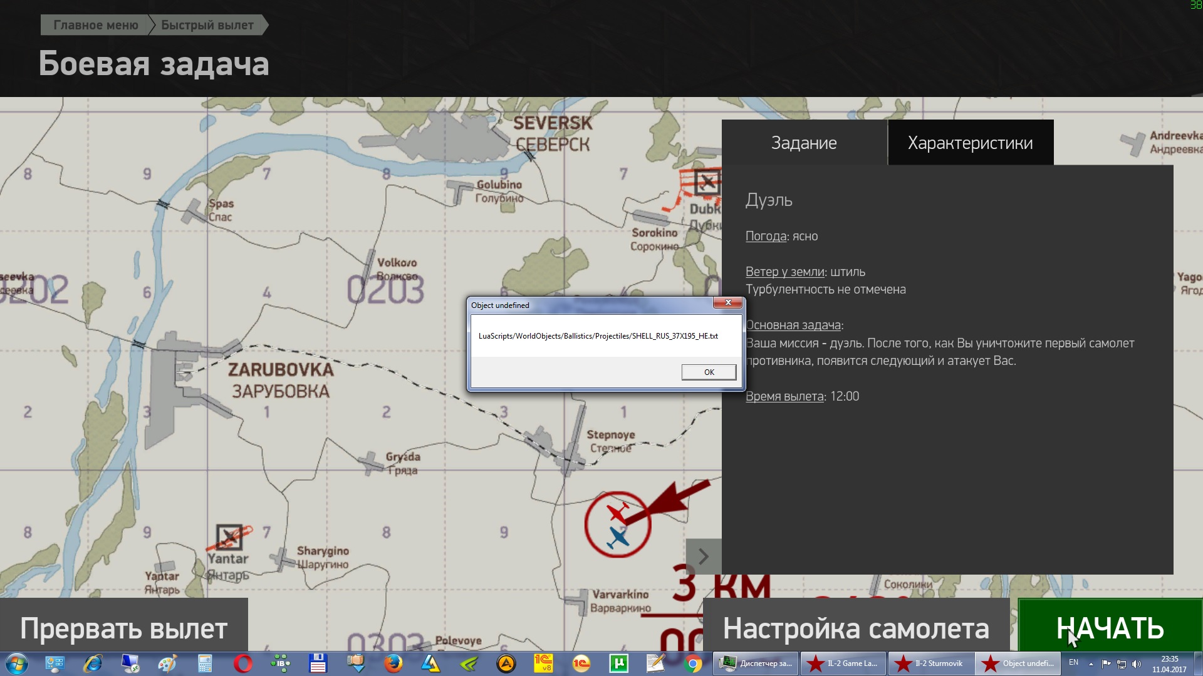Click the EN language indicator in the tray
1203x676 pixels.
coord(1073,663)
